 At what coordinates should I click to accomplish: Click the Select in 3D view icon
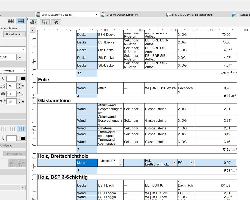(x=56, y=22)
